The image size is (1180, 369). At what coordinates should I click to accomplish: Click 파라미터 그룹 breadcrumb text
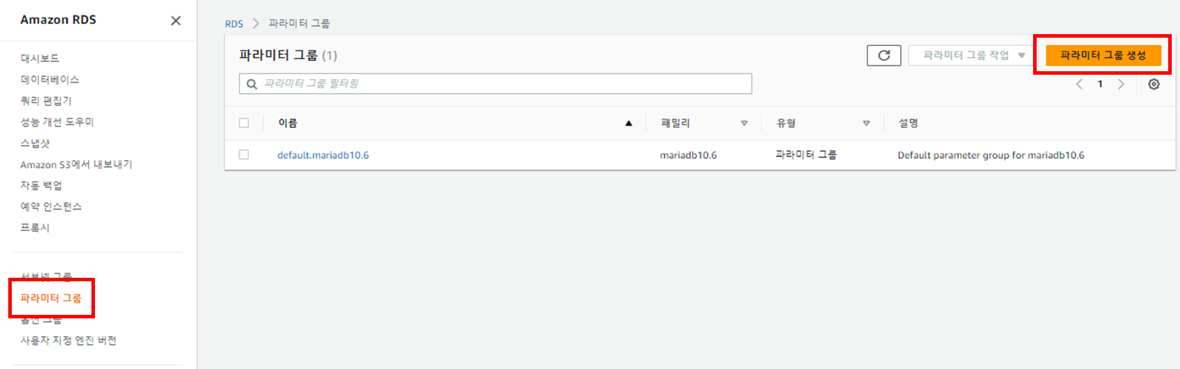click(x=299, y=24)
